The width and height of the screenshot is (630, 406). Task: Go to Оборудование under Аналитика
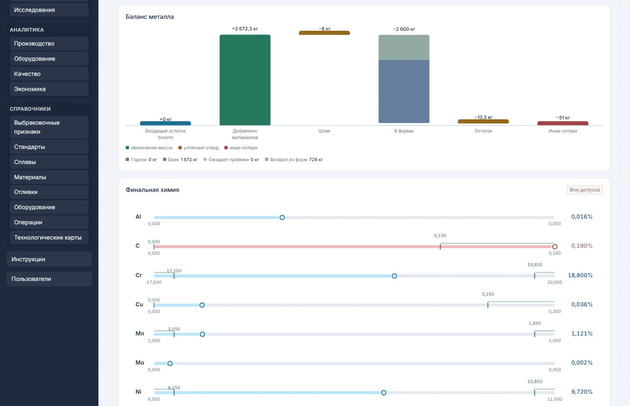point(49,59)
